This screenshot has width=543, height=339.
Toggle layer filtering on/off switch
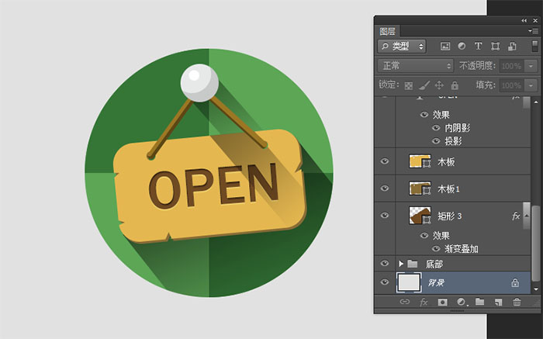tap(534, 46)
